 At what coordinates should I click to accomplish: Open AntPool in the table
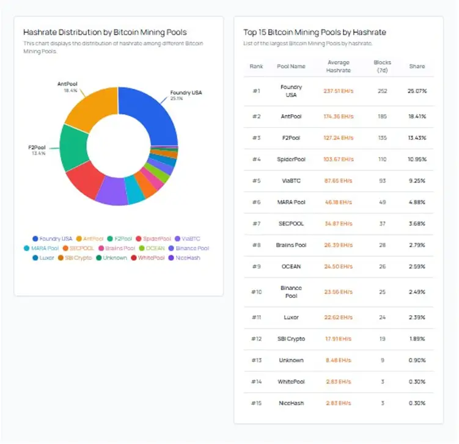(292, 117)
